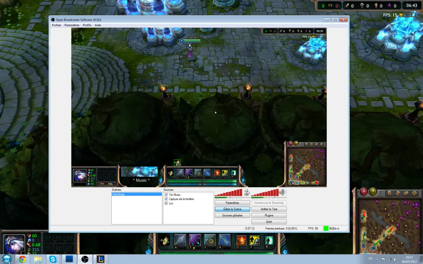The image size is (423, 264).
Task: Click the champion portrait in the game HUD
Action: [14, 244]
